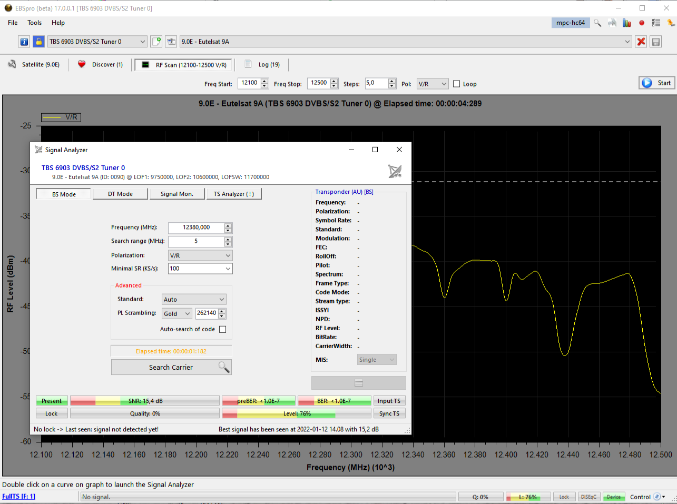Open the Tools menu
The width and height of the screenshot is (677, 504).
point(35,23)
